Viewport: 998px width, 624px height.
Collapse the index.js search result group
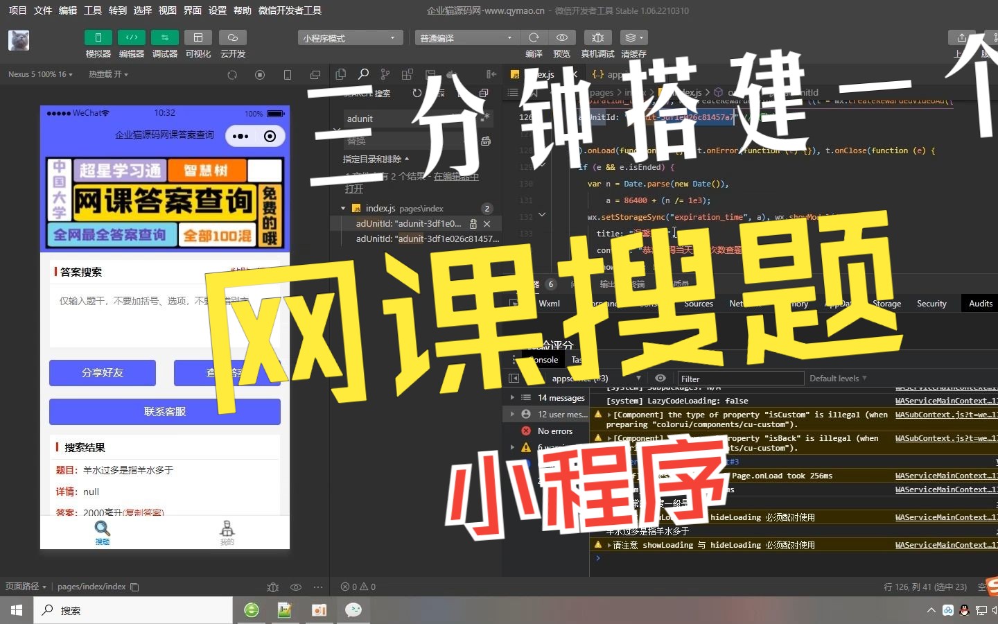coord(343,208)
